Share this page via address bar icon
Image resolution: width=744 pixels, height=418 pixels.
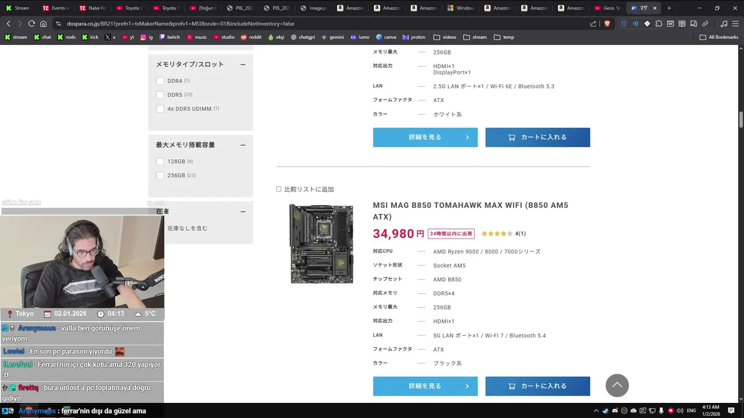point(593,24)
